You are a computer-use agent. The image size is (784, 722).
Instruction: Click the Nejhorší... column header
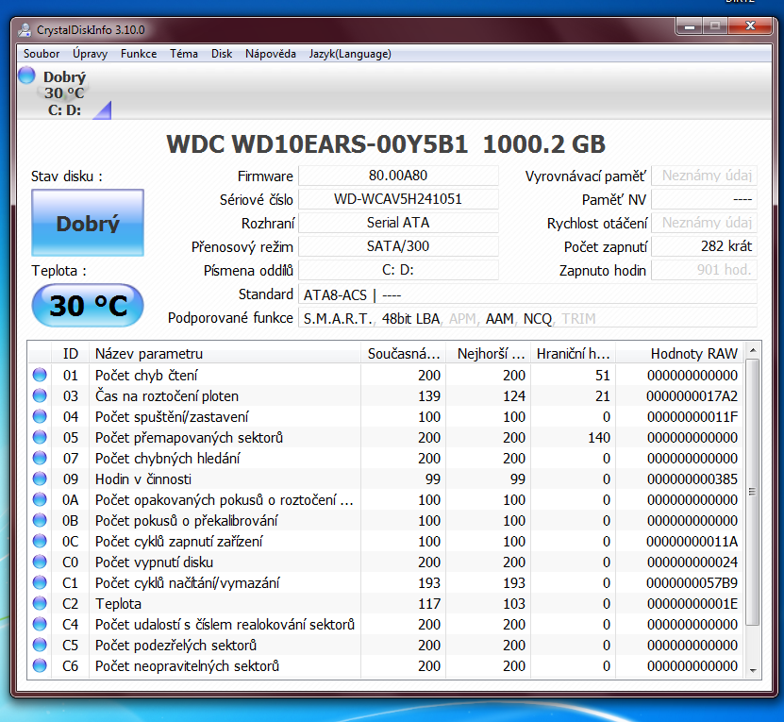click(x=488, y=353)
